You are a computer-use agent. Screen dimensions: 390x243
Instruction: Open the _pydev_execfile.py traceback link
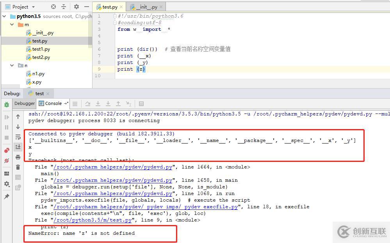pyautogui.click(x=146, y=207)
